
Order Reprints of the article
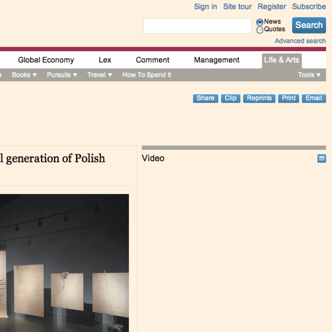coord(259,98)
